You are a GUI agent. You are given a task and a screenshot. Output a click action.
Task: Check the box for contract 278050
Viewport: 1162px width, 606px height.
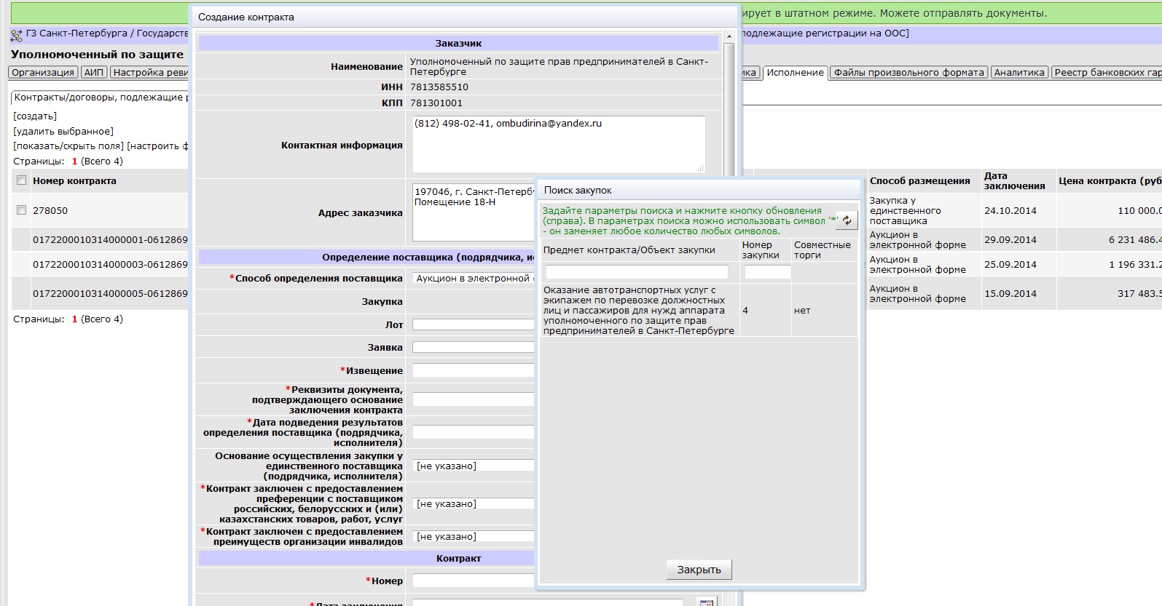click(x=21, y=210)
